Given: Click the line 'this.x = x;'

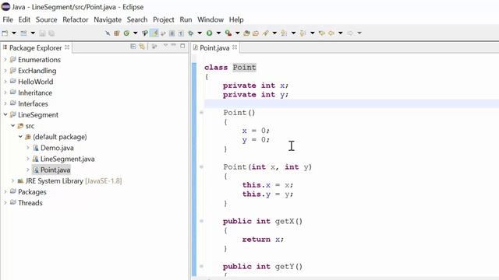Looking at the screenshot, I should [267, 185].
